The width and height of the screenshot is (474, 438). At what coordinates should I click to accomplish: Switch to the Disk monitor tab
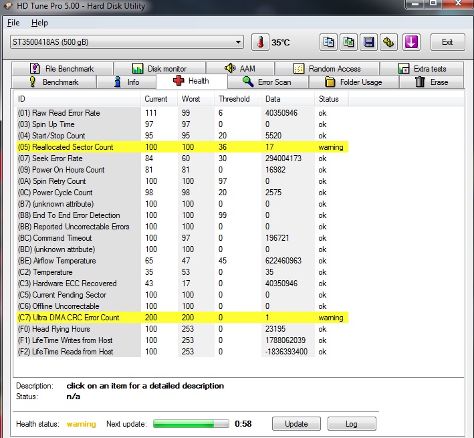(x=159, y=69)
